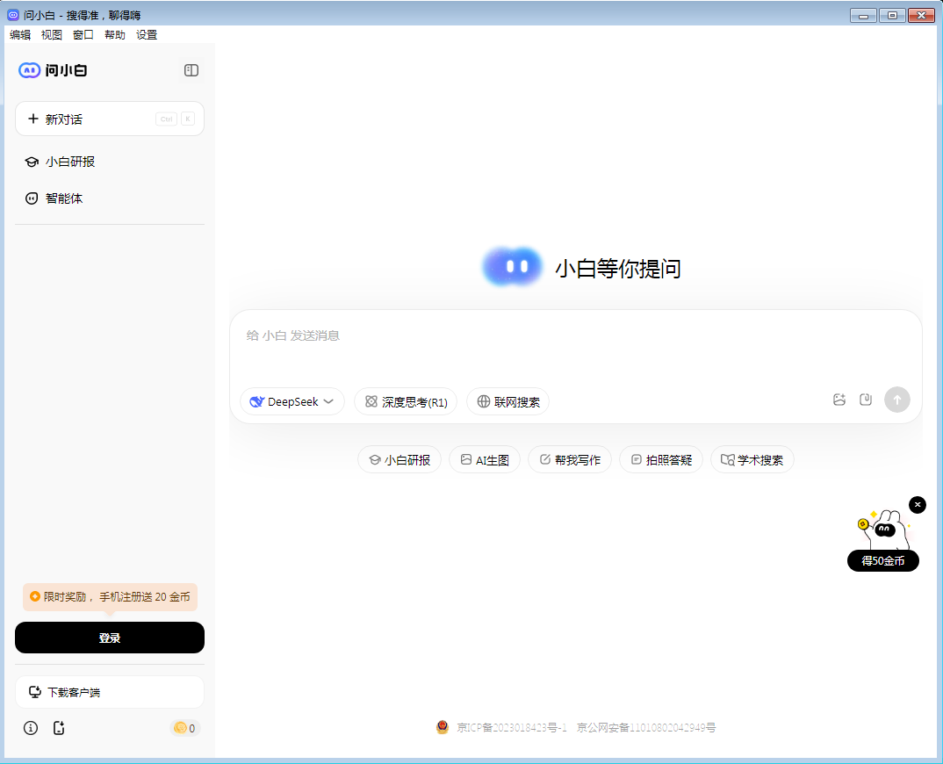Start a 新对话 new conversation
Screen dimensions: 943x764
click(110, 119)
